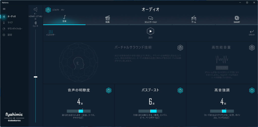
Task: Click the ミュート mute sound icon
Action: coord(36,23)
